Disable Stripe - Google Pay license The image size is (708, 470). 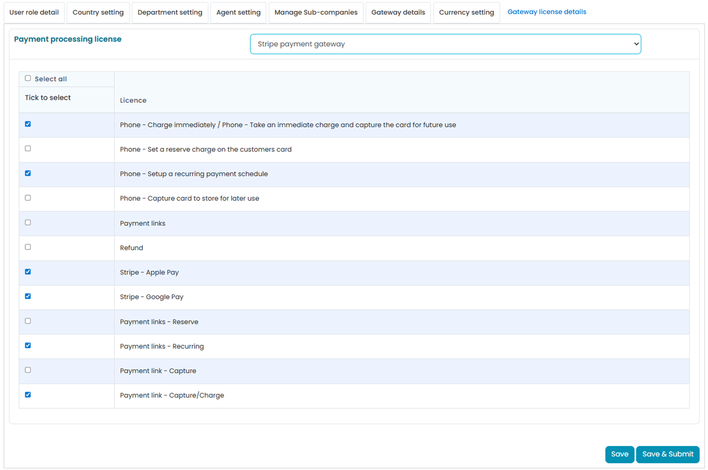point(28,296)
